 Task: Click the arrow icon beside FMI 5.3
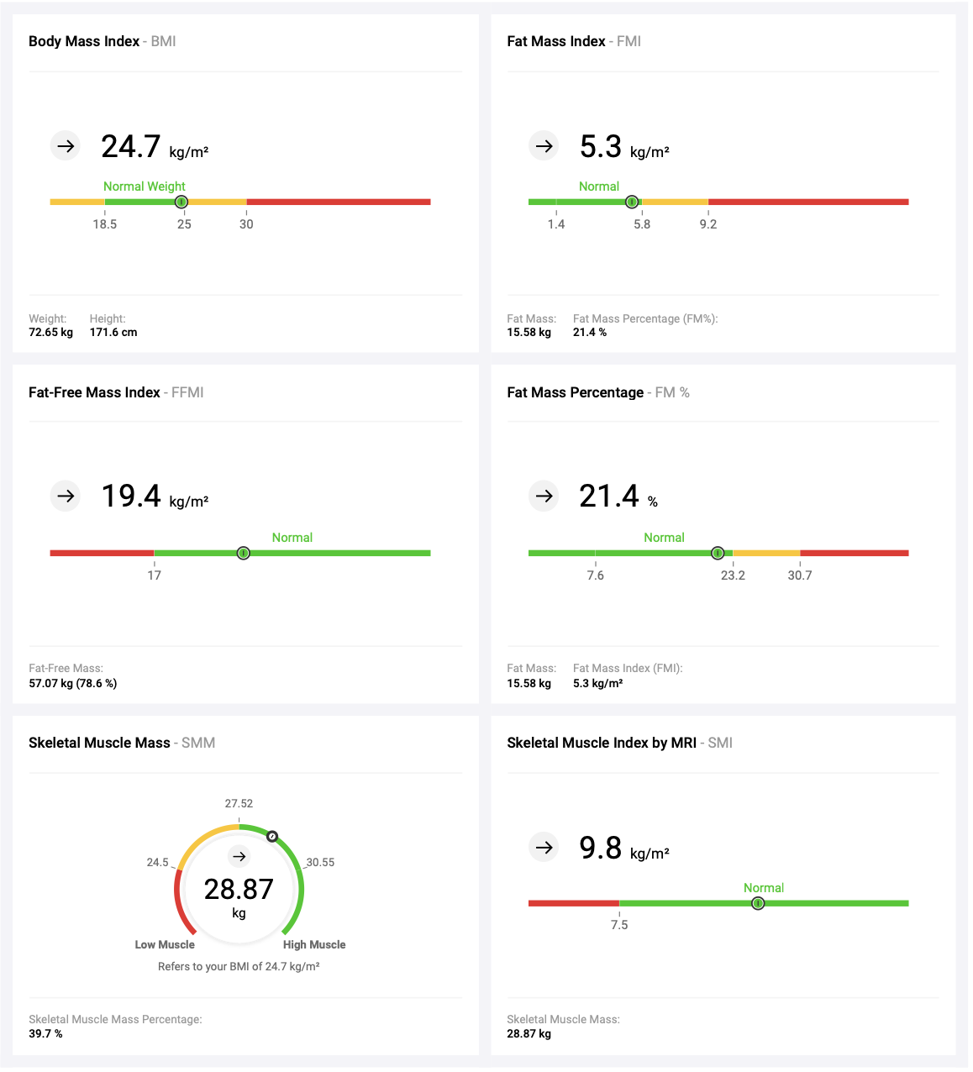tap(544, 146)
